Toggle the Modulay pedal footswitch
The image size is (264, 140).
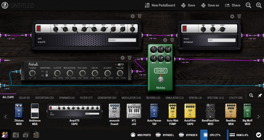point(160,79)
